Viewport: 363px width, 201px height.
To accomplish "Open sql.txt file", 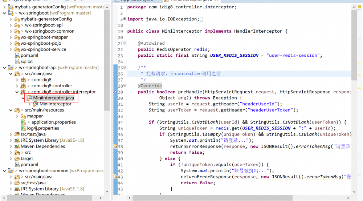I will coord(26,61).
